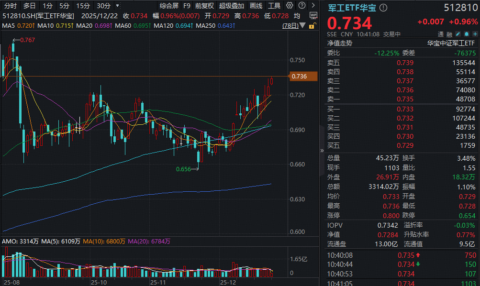Expand the toolbar overflow arrow
This screenshot has height=286, width=480.
tap(313, 5)
